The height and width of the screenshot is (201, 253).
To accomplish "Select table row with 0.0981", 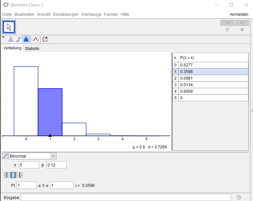I will 211,78.
